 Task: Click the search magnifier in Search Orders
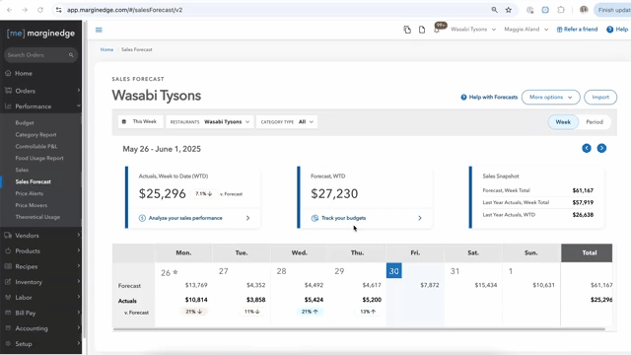point(71,55)
